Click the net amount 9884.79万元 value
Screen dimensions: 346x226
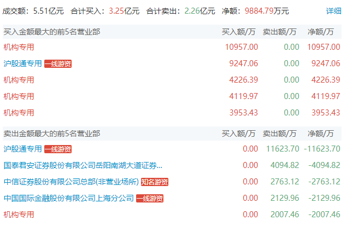(267, 11)
